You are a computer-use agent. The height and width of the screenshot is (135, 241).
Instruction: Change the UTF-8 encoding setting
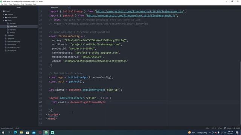pyautogui.click(x=214, y=128)
